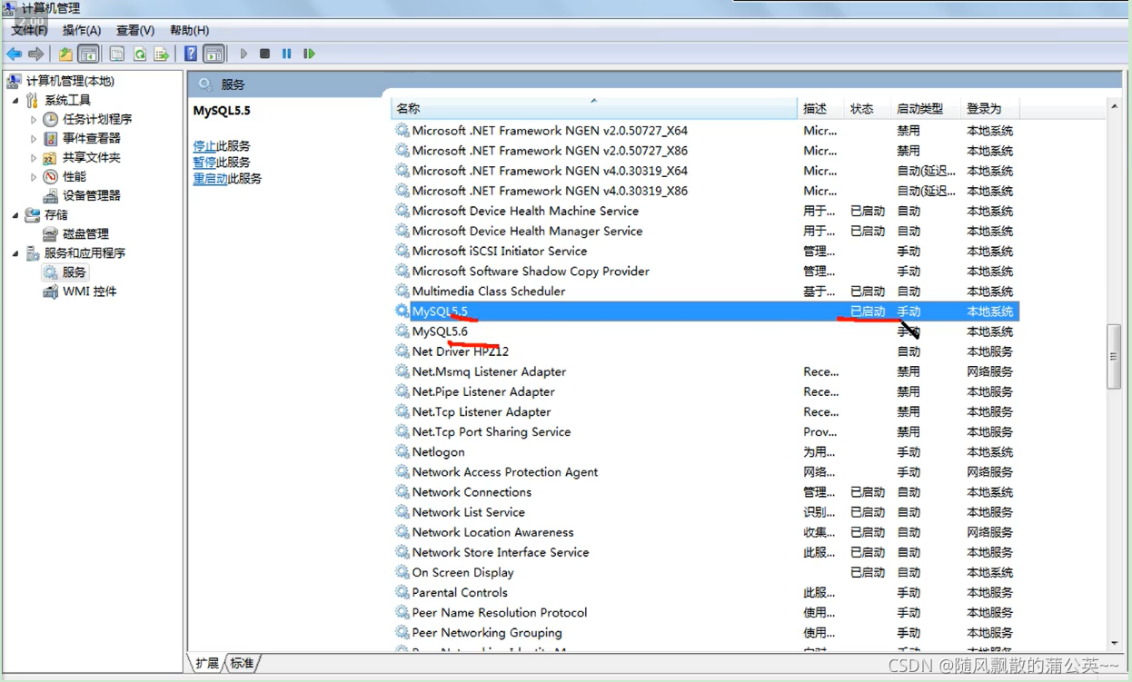Click the 重启动 link to restart service

click(210, 178)
